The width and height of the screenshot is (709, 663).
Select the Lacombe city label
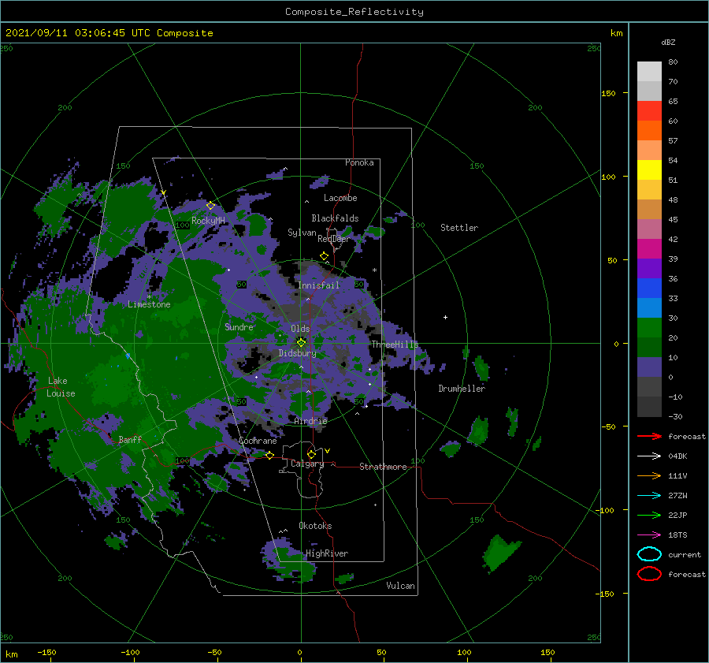340,198
